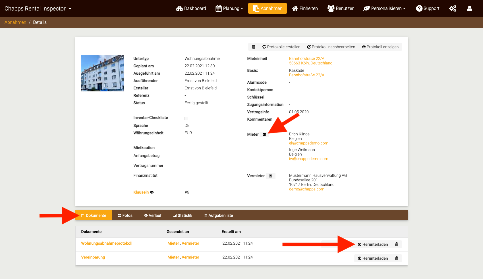Expand the Planung dropdown menu
Screen dimensions: 483x279
click(229, 9)
